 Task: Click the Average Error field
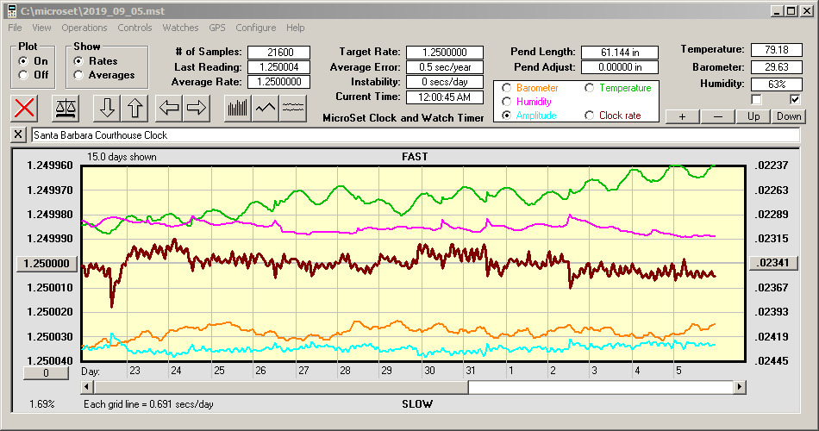445,67
